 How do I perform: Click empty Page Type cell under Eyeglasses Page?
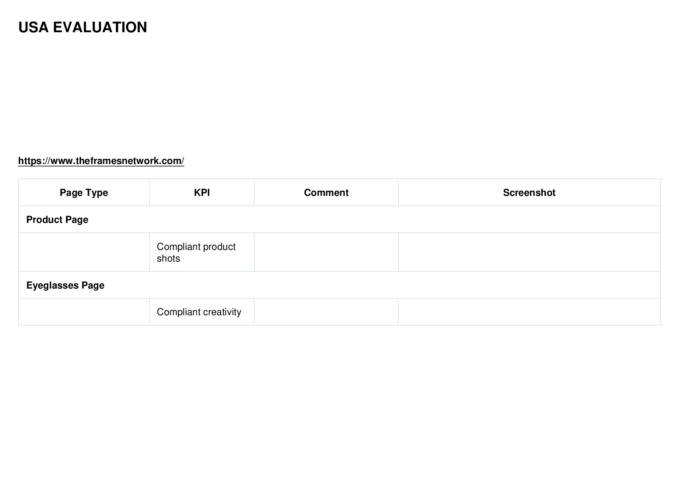point(84,312)
